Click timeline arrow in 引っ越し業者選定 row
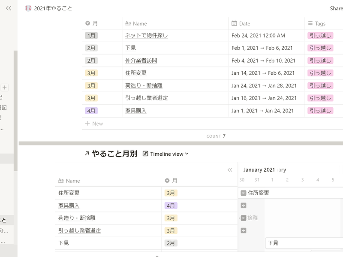 pyautogui.click(x=244, y=231)
